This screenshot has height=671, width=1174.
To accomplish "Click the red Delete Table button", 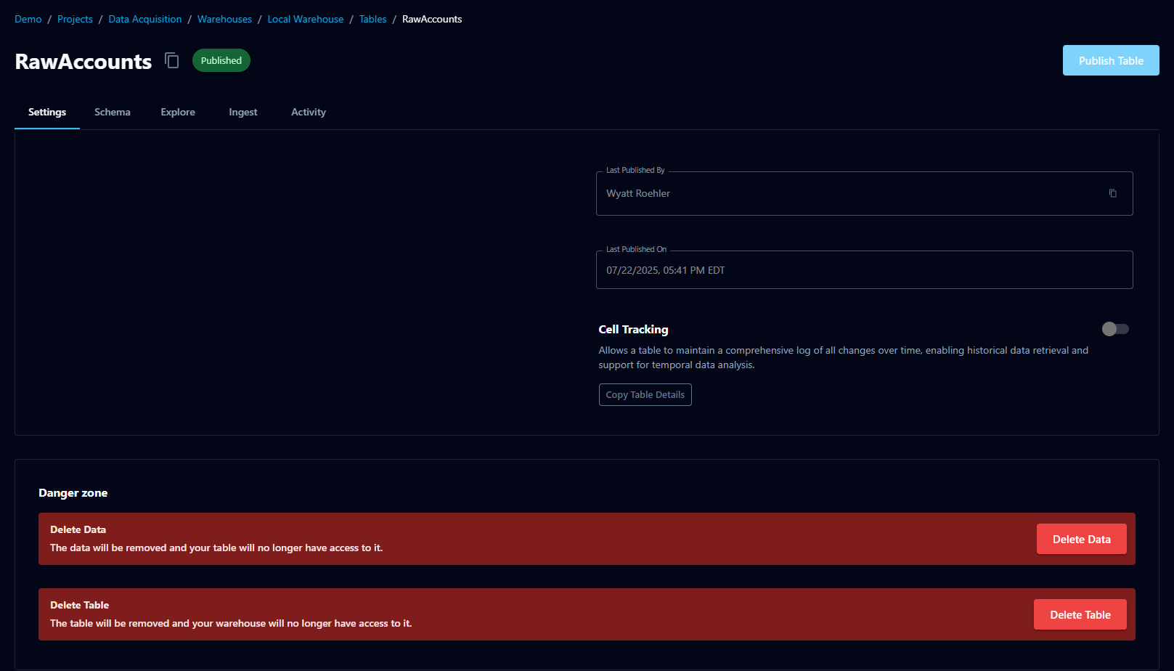I will (x=1080, y=614).
